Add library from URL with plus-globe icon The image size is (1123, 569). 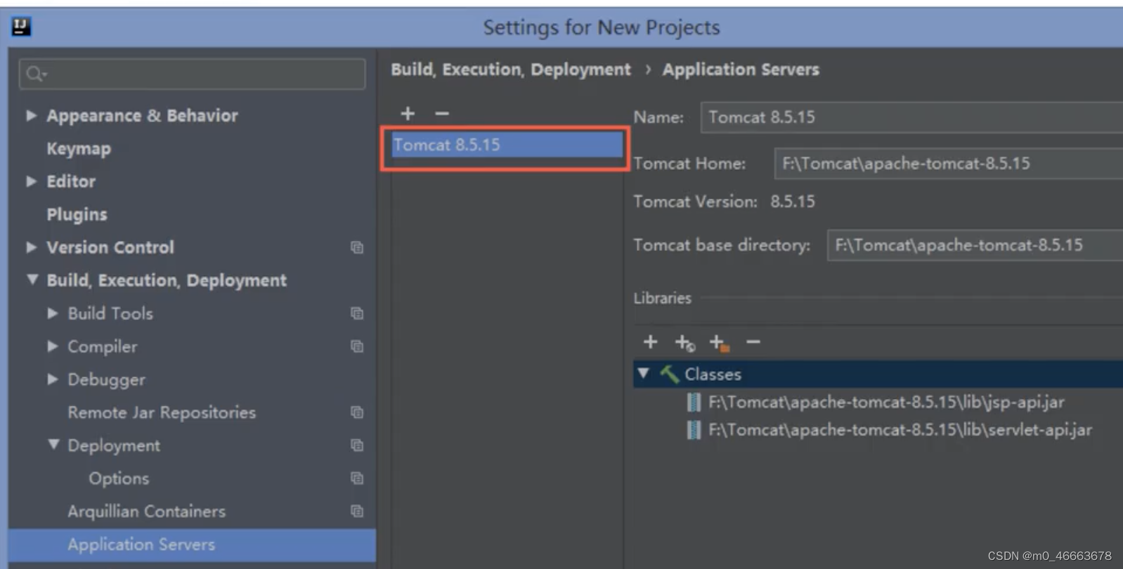click(684, 343)
